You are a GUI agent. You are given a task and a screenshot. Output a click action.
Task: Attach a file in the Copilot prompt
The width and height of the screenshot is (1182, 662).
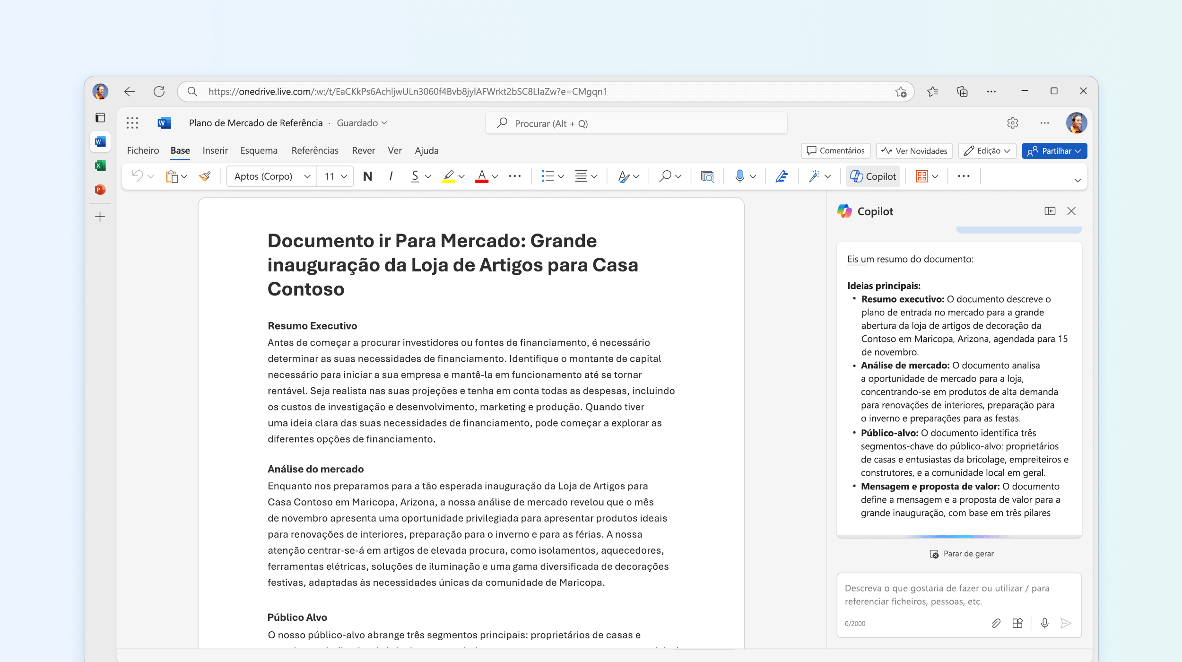996,623
